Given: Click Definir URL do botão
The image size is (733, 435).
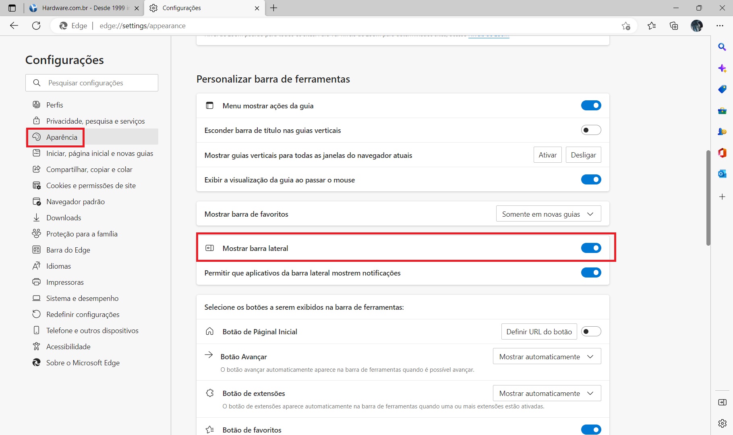Looking at the screenshot, I should (x=539, y=331).
